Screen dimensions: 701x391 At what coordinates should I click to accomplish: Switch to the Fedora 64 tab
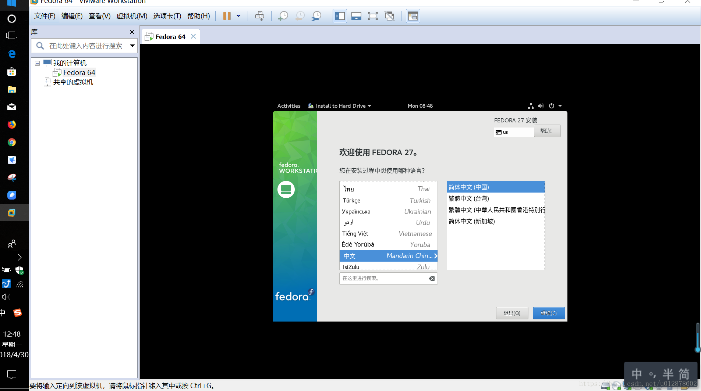pos(170,37)
